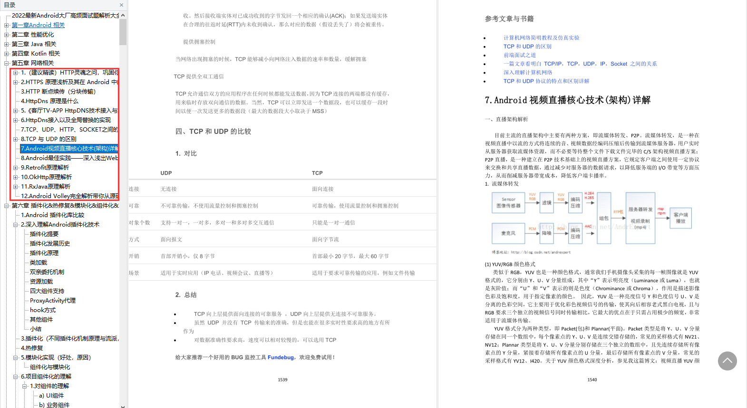Collapse the 第六章 插件化&热修复 node
Image resolution: width=747 pixels, height=408 pixels.
coord(7,206)
